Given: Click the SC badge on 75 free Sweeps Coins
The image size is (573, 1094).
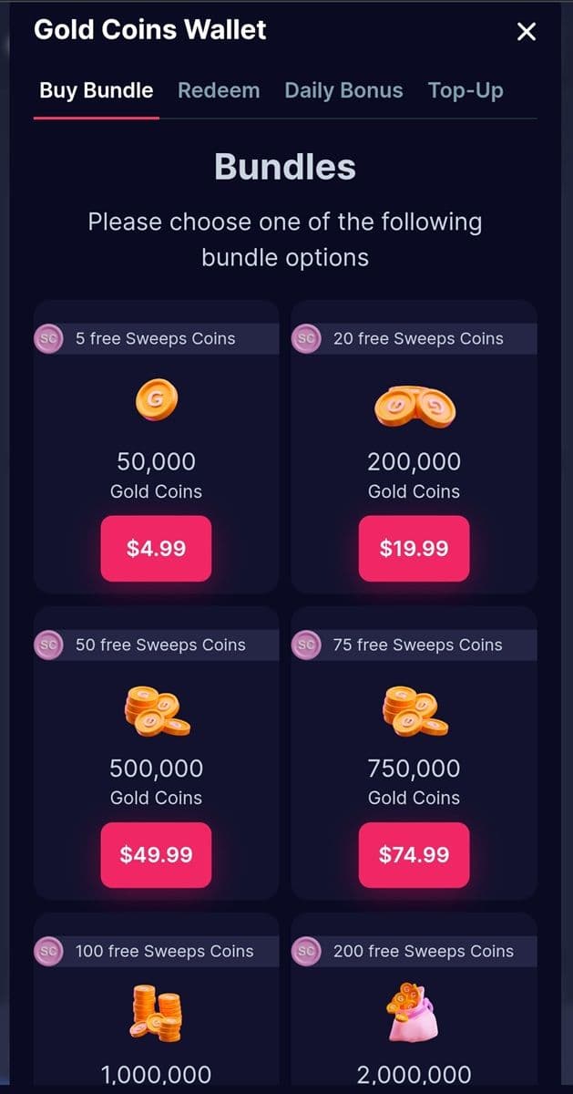Looking at the screenshot, I should point(307,645).
